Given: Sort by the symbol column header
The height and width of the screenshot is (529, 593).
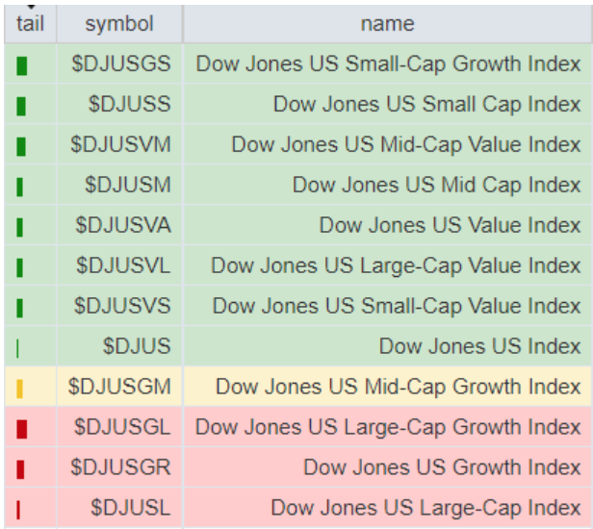Looking at the screenshot, I should coord(118,24).
